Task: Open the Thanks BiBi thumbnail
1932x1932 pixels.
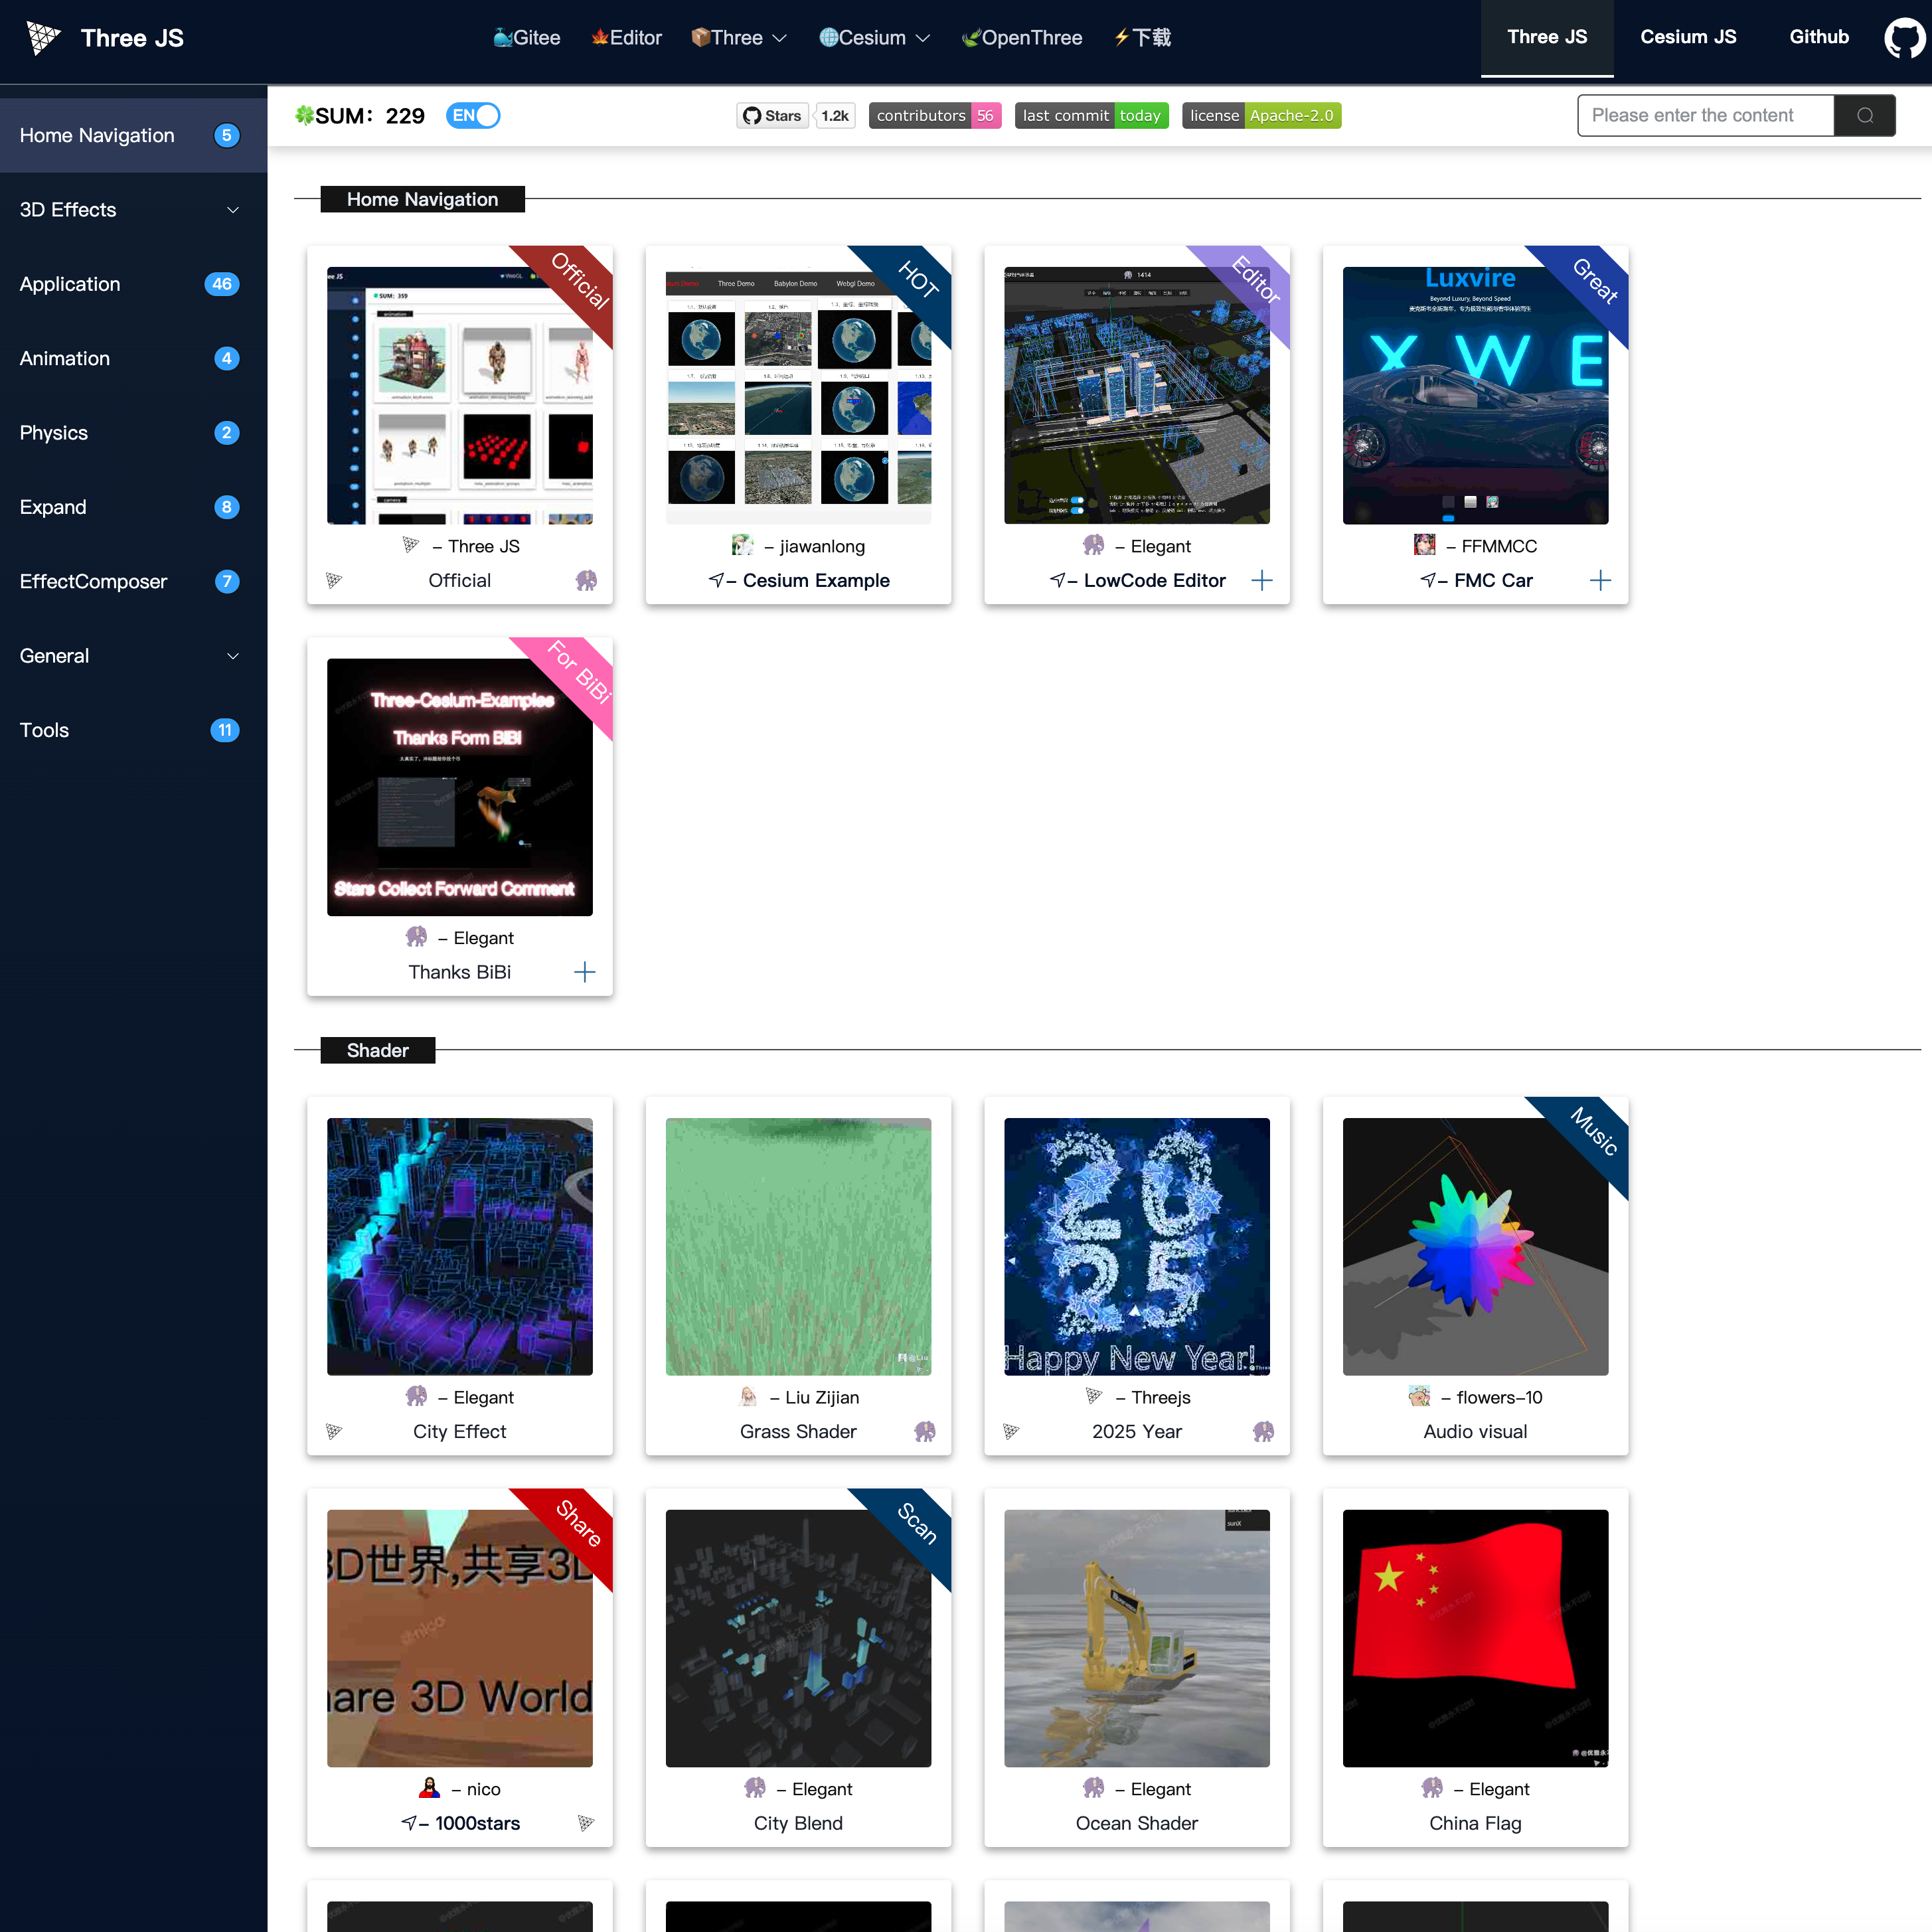Action: point(460,787)
